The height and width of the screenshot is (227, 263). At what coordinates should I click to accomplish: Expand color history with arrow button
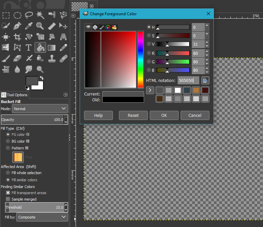[x=150, y=90]
